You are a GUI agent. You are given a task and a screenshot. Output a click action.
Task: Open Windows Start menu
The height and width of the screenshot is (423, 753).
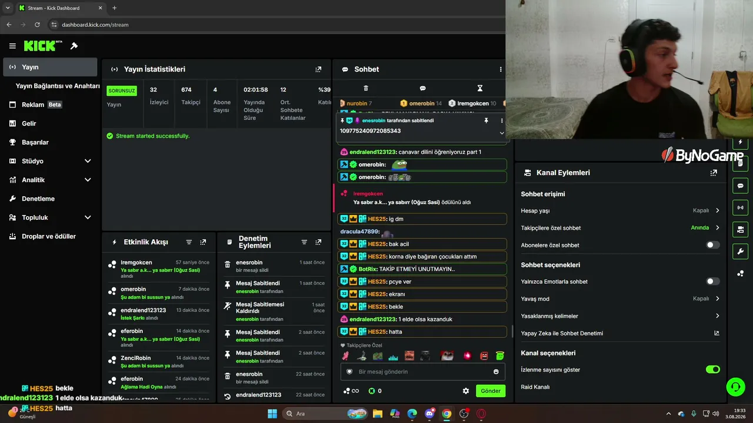272,414
